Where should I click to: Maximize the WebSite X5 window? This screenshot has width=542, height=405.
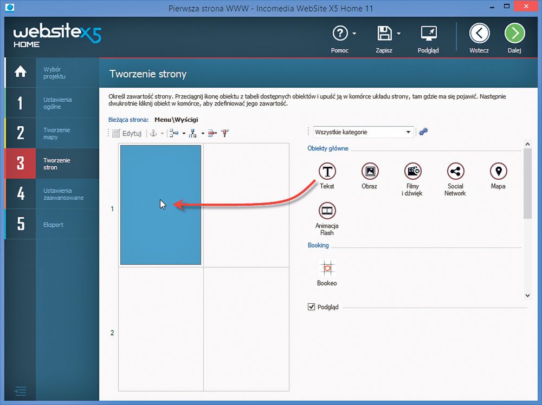507,6
